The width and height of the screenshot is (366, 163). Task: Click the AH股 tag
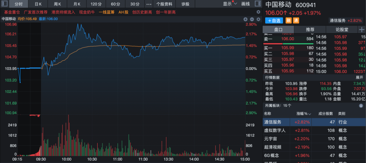pyautogui.click(x=123, y=12)
